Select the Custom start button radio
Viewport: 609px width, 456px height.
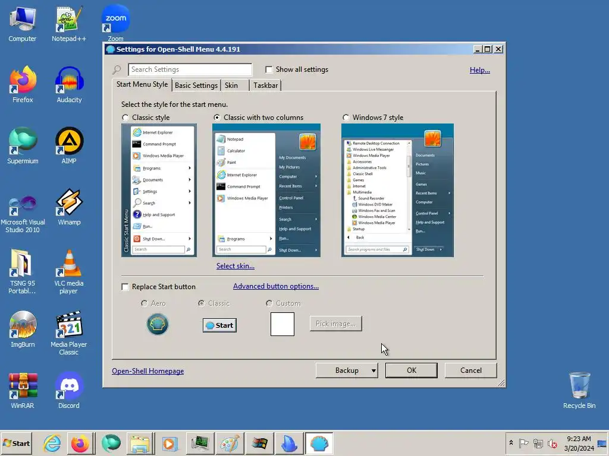click(x=269, y=303)
